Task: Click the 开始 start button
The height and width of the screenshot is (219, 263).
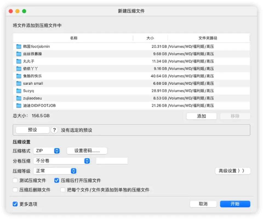Action: pos(235,204)
